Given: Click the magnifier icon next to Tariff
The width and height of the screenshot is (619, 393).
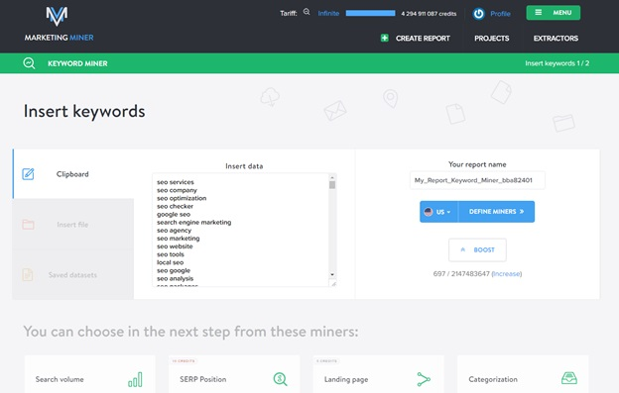Looking at the screenshot, I should pyautogui.click(x=307, y=12).
